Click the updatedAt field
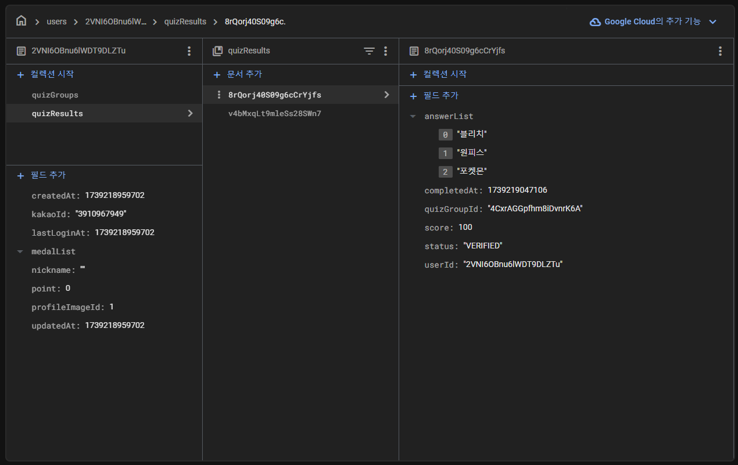Viewport: 738px width, 465px height. (x=88, y=326)
